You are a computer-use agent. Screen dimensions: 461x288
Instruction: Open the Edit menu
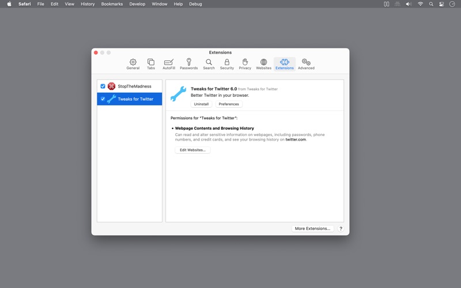[54, 4]
